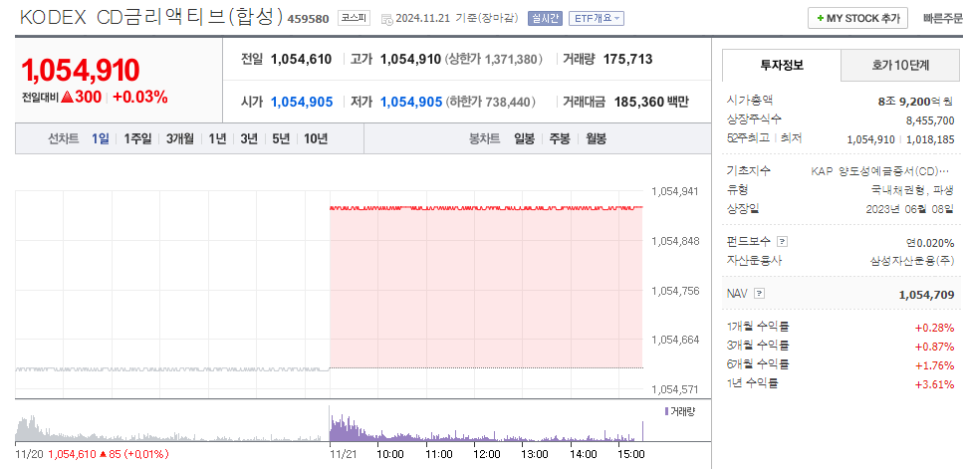Show the 월봉 monthly candle chart
963x469 pixels.
[596, 138]
